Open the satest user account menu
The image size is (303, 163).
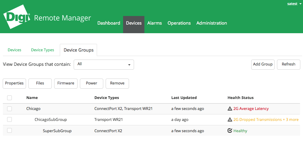pos(294,4)
